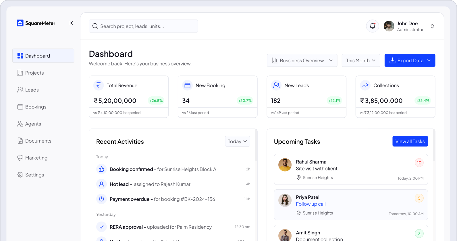Open the Bussiness Overview dropdown
Screen dimensions: 457x241
coord(302,61)
